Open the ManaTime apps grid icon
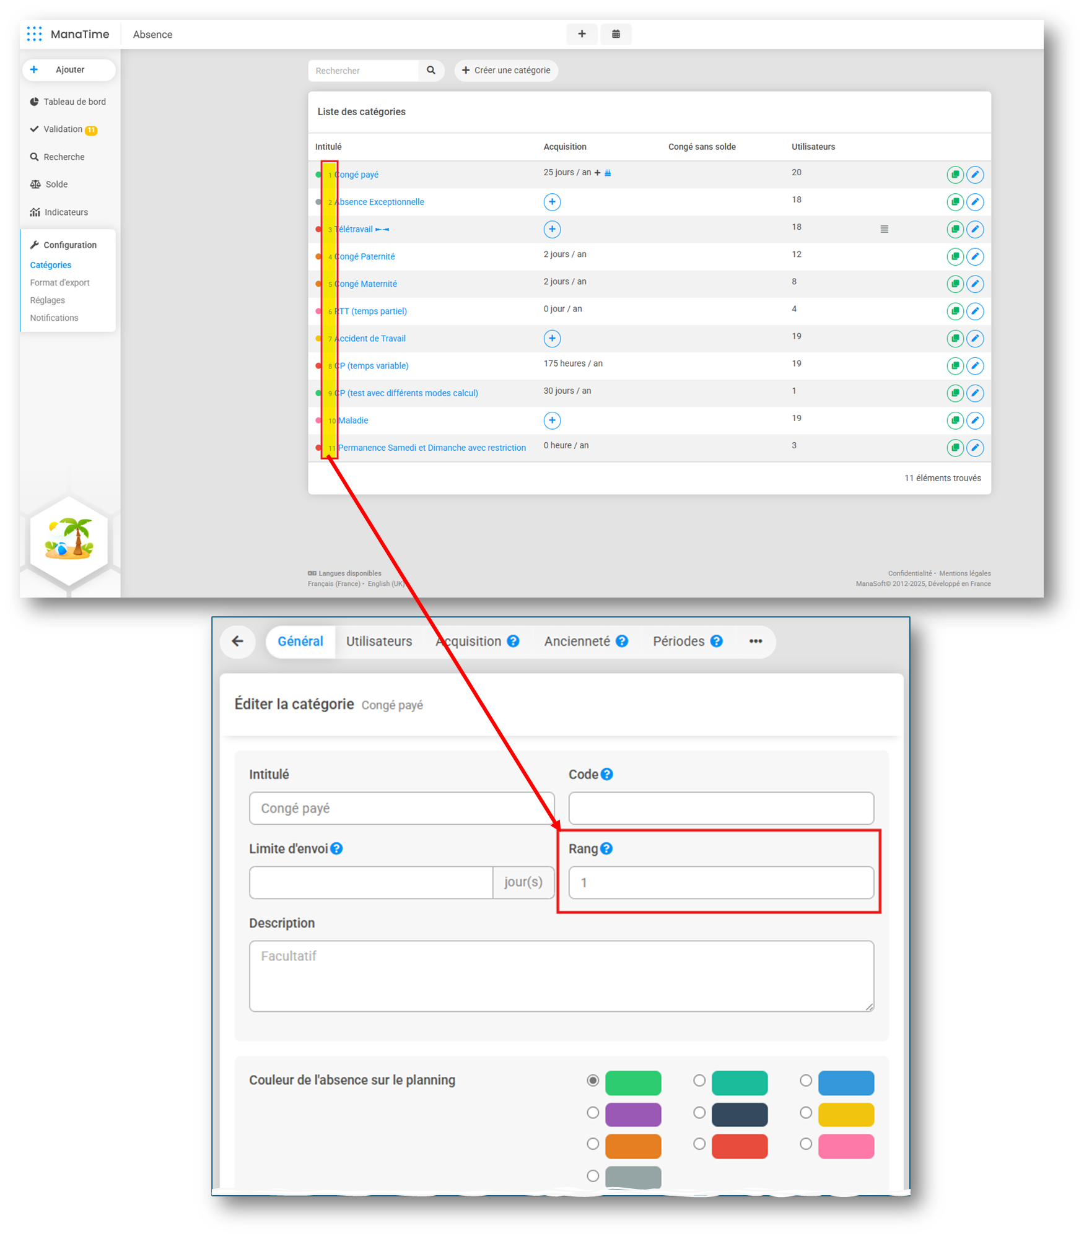 click(35, 34)
